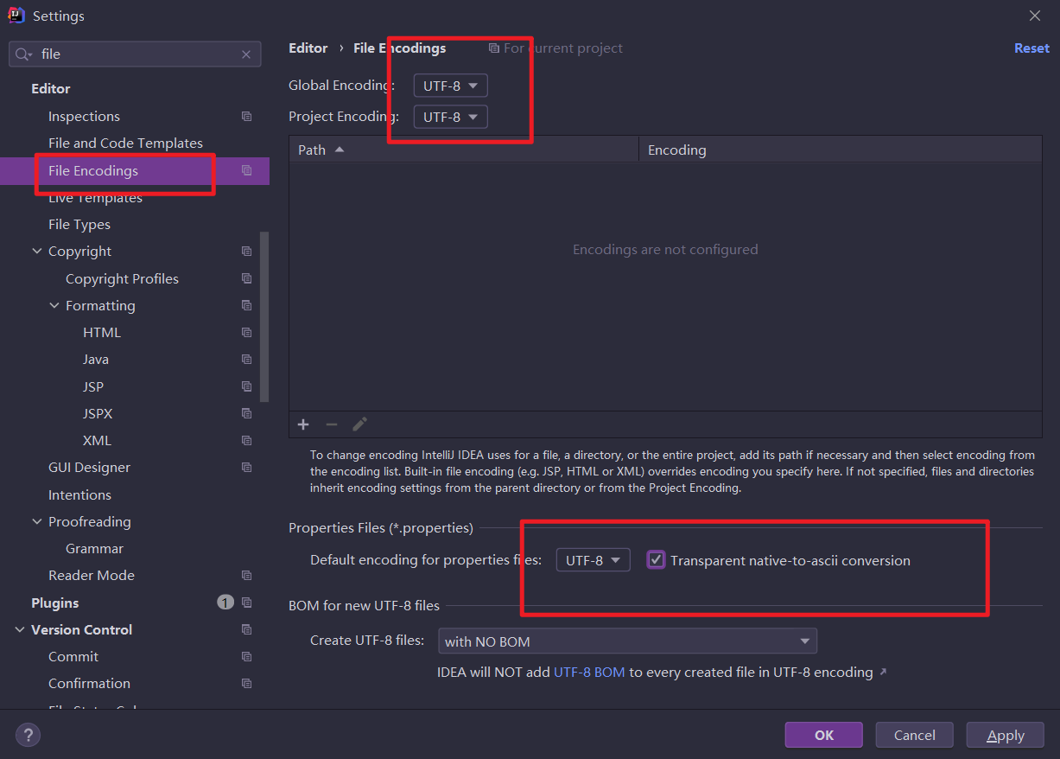Select Intentions in settings tree
The height and width of the screenshot is (759, 1060).
(79, 494)
